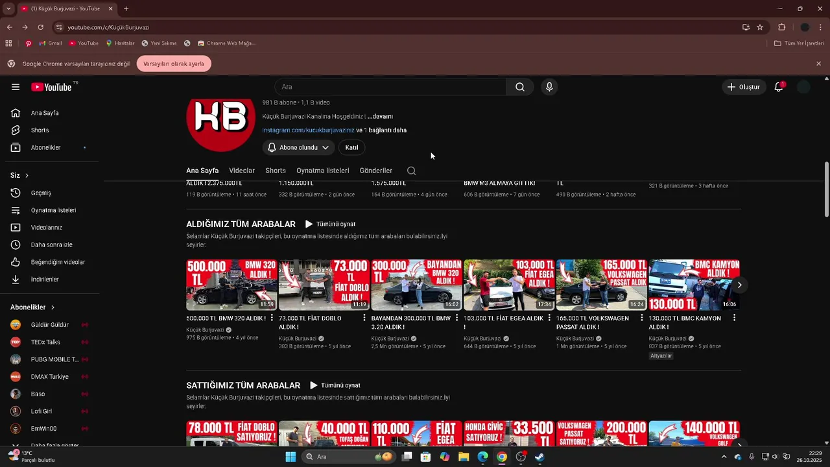Expand the Abone olundu dropdown
Viewport: 830px width, 467px height.
pyautogui.click(x=298, y=148)
